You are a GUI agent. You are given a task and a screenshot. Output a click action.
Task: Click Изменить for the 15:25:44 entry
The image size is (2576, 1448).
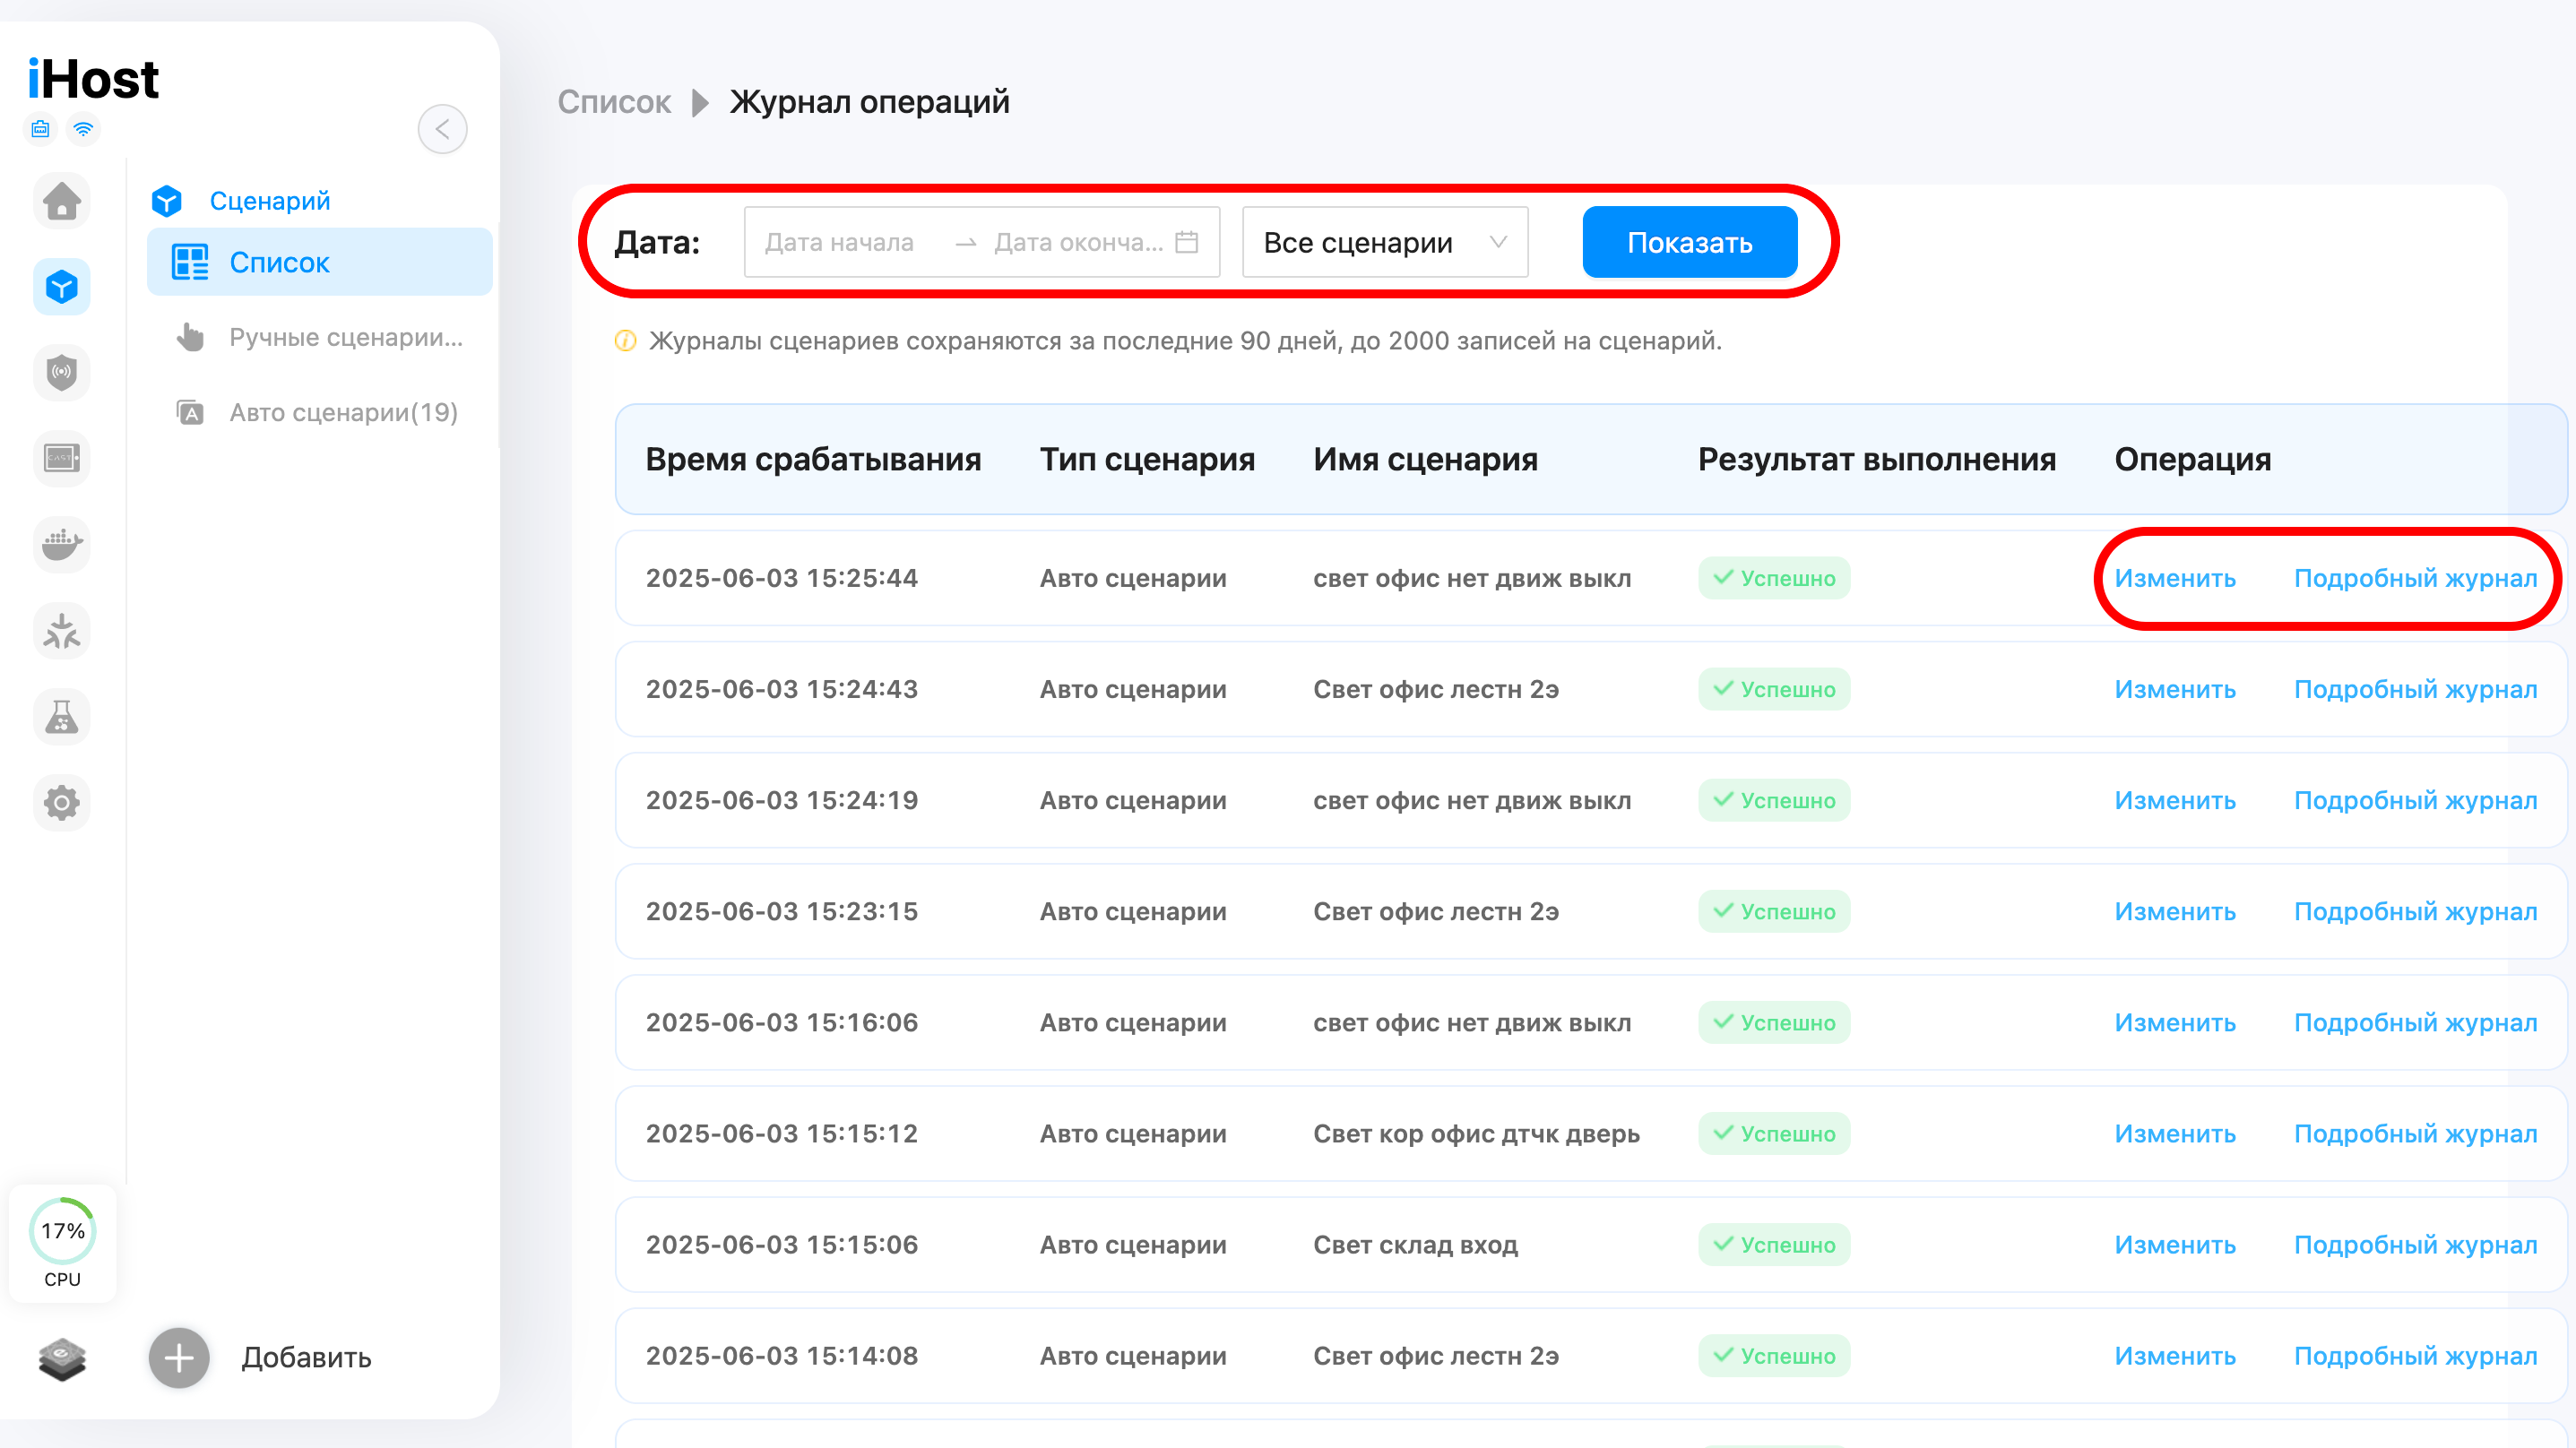click(2175, 579)
